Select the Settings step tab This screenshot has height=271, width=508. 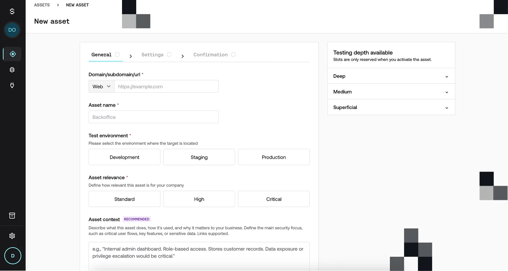point(156,55)
